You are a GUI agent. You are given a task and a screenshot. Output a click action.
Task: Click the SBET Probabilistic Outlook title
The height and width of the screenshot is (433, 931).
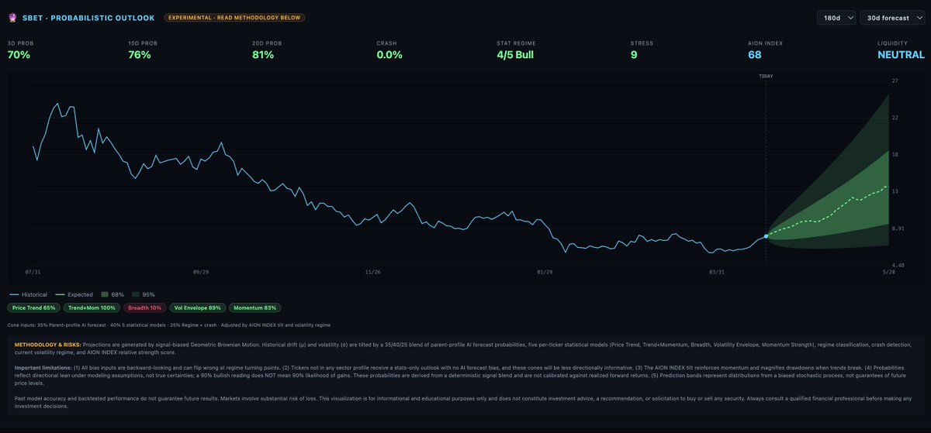tap(88, 17)
